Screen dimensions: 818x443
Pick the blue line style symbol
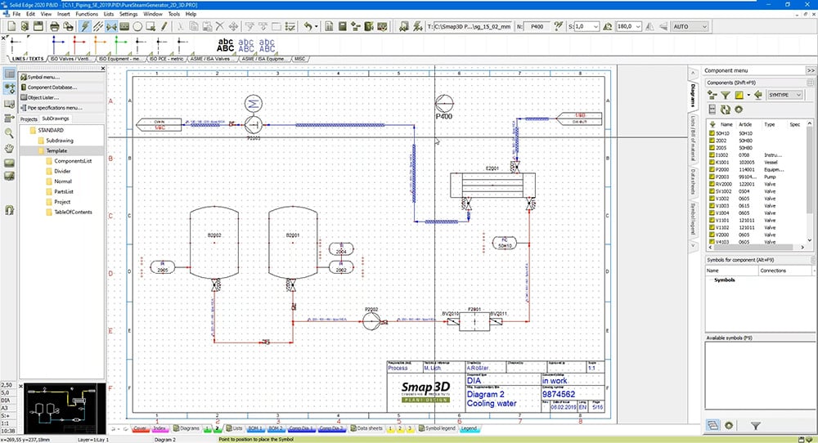[x=56, y=45]
